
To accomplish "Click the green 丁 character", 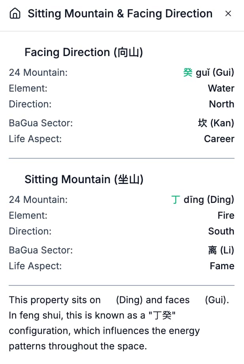I will point(176,200).
